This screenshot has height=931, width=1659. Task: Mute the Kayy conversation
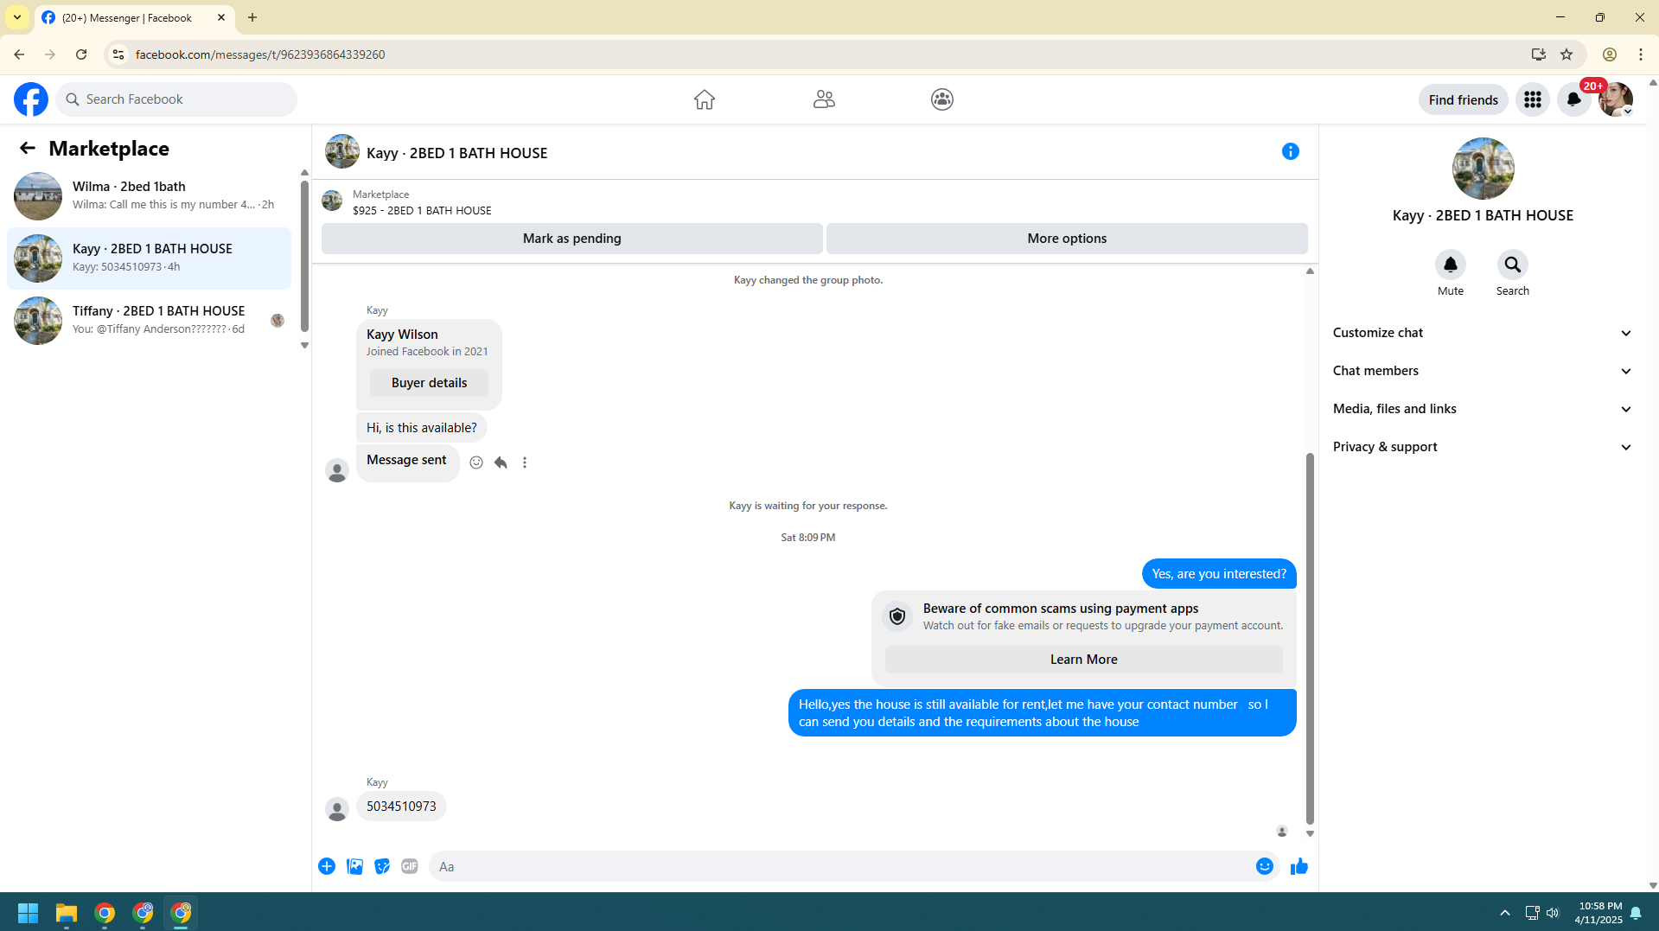[1451, 265]
